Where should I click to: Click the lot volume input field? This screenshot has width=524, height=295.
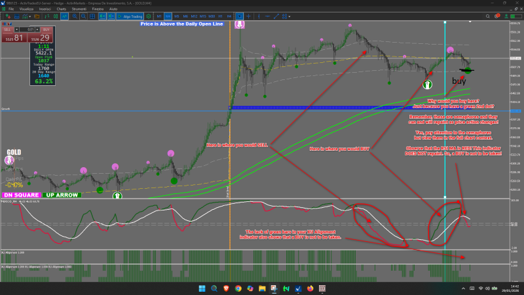tap(27, 29)
